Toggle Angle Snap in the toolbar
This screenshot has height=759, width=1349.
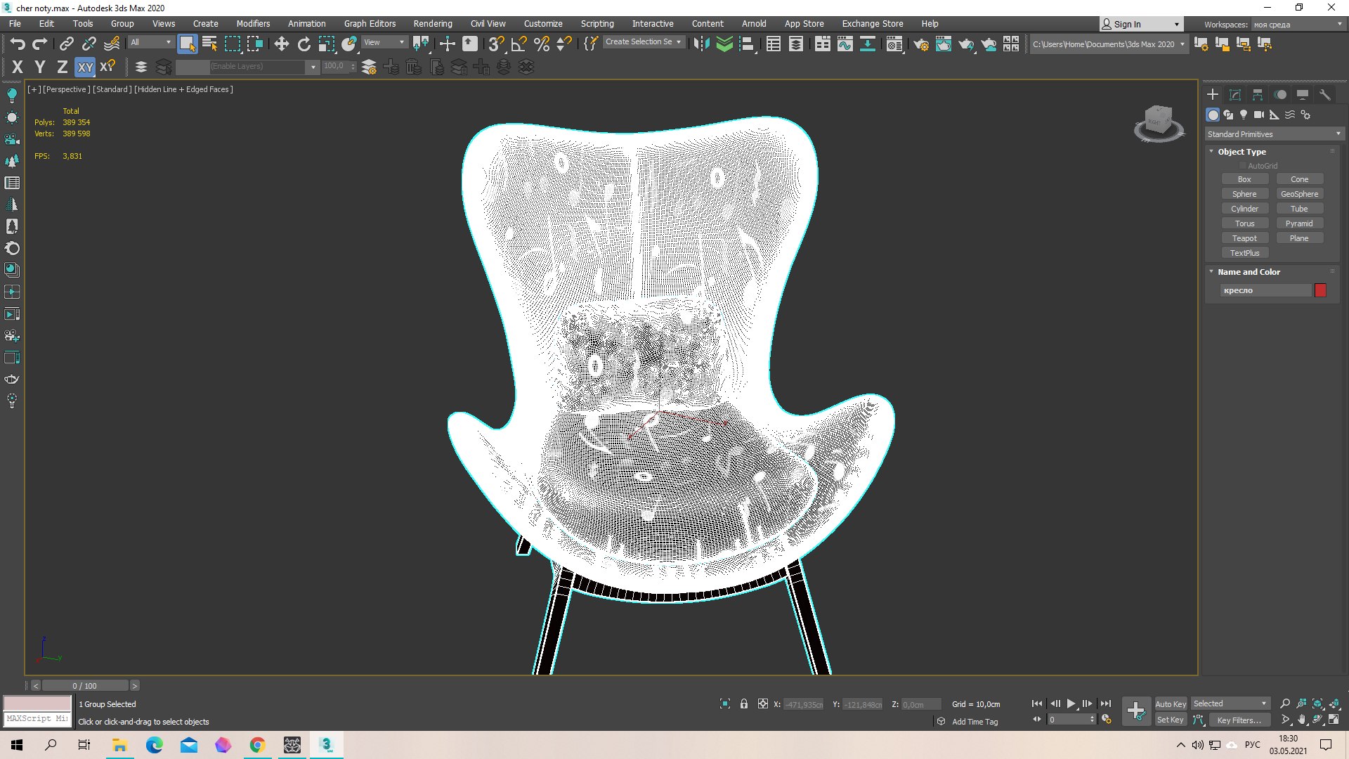point(519,44)
